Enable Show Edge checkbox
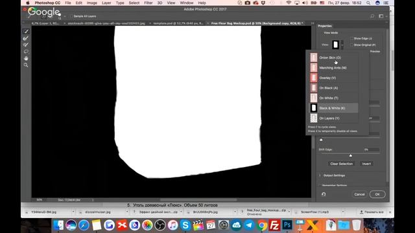 pyautogui.click(x=351, y=39)
